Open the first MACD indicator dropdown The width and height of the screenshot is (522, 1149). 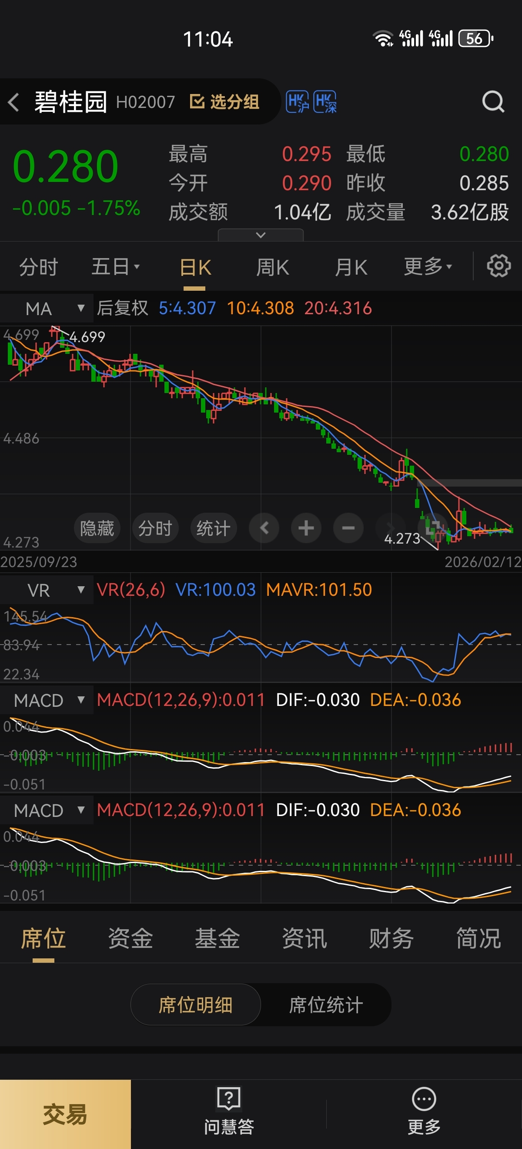coord(47,700)
